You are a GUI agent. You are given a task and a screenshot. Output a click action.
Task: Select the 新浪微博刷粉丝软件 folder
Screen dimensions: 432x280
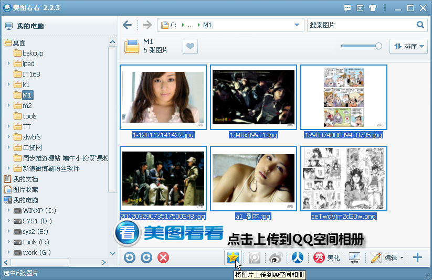[x=47, y=168]
